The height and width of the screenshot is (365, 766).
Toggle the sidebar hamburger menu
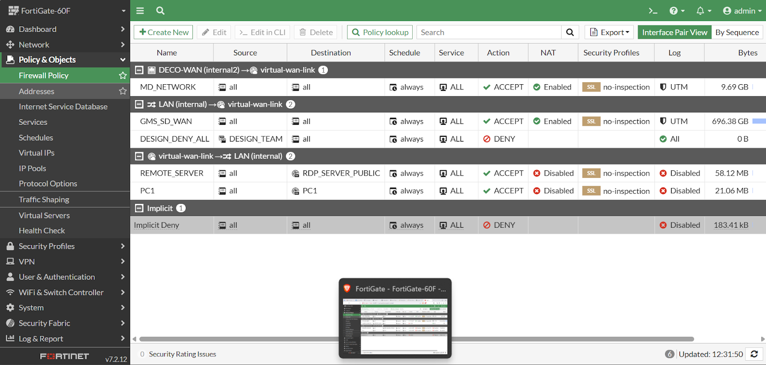[x=140, y=11]
